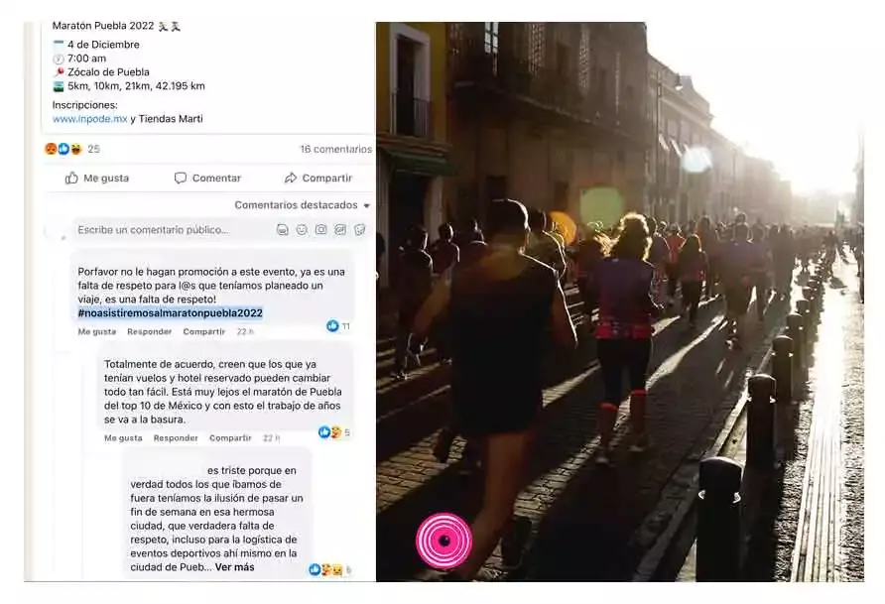Screen dimensions: 885x604
Task: Click the Me gusta thumbs-up button on the post
Action: coord(96,179)
